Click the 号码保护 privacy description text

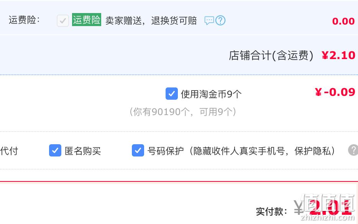pos(241,151)
